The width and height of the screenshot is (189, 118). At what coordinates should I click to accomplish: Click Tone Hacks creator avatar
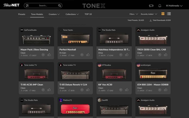point(61,30)
